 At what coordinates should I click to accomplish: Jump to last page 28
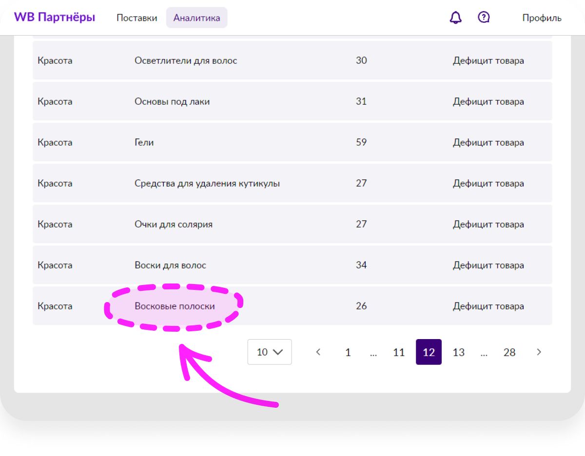point(509,352)
